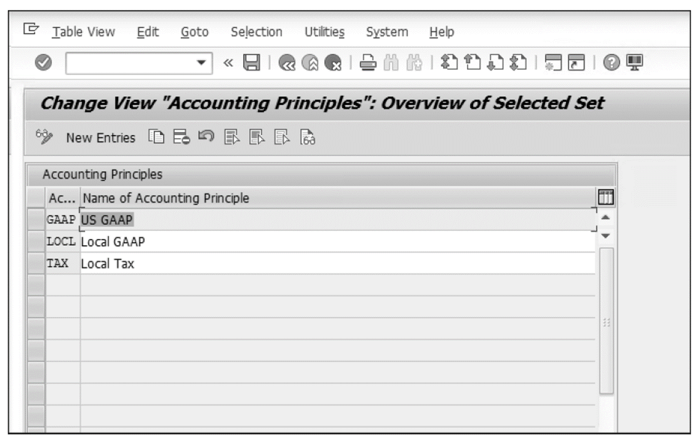699x443 pixels.
Task: Toggle between display and change mode
Action: 43,138
